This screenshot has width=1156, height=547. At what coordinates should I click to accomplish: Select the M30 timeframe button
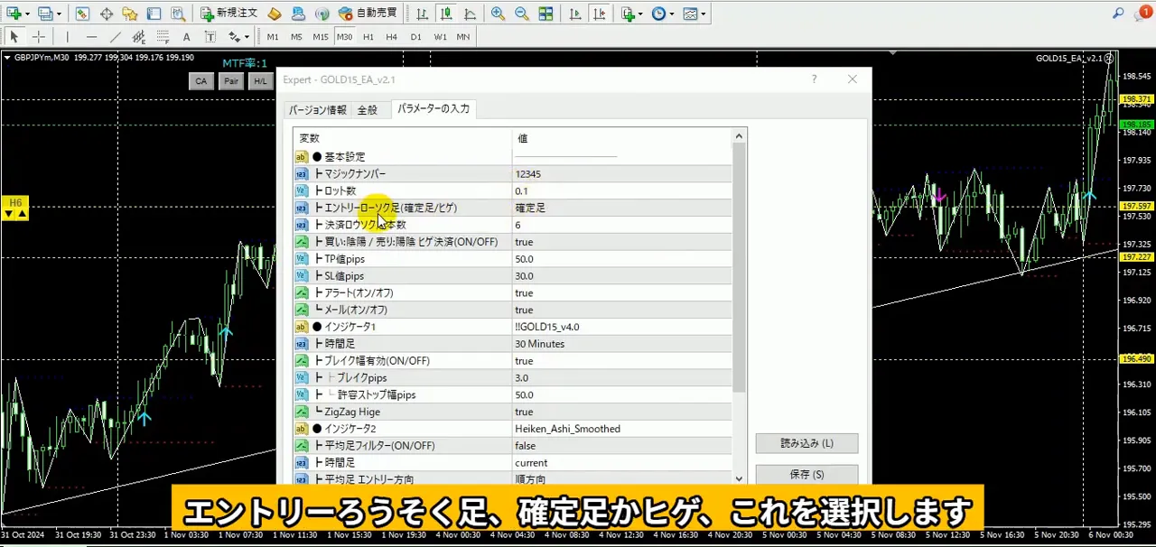click(344, 37)
